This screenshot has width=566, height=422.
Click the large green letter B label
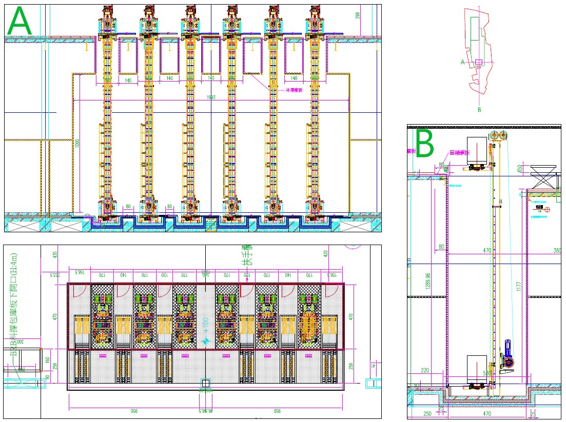424,143
